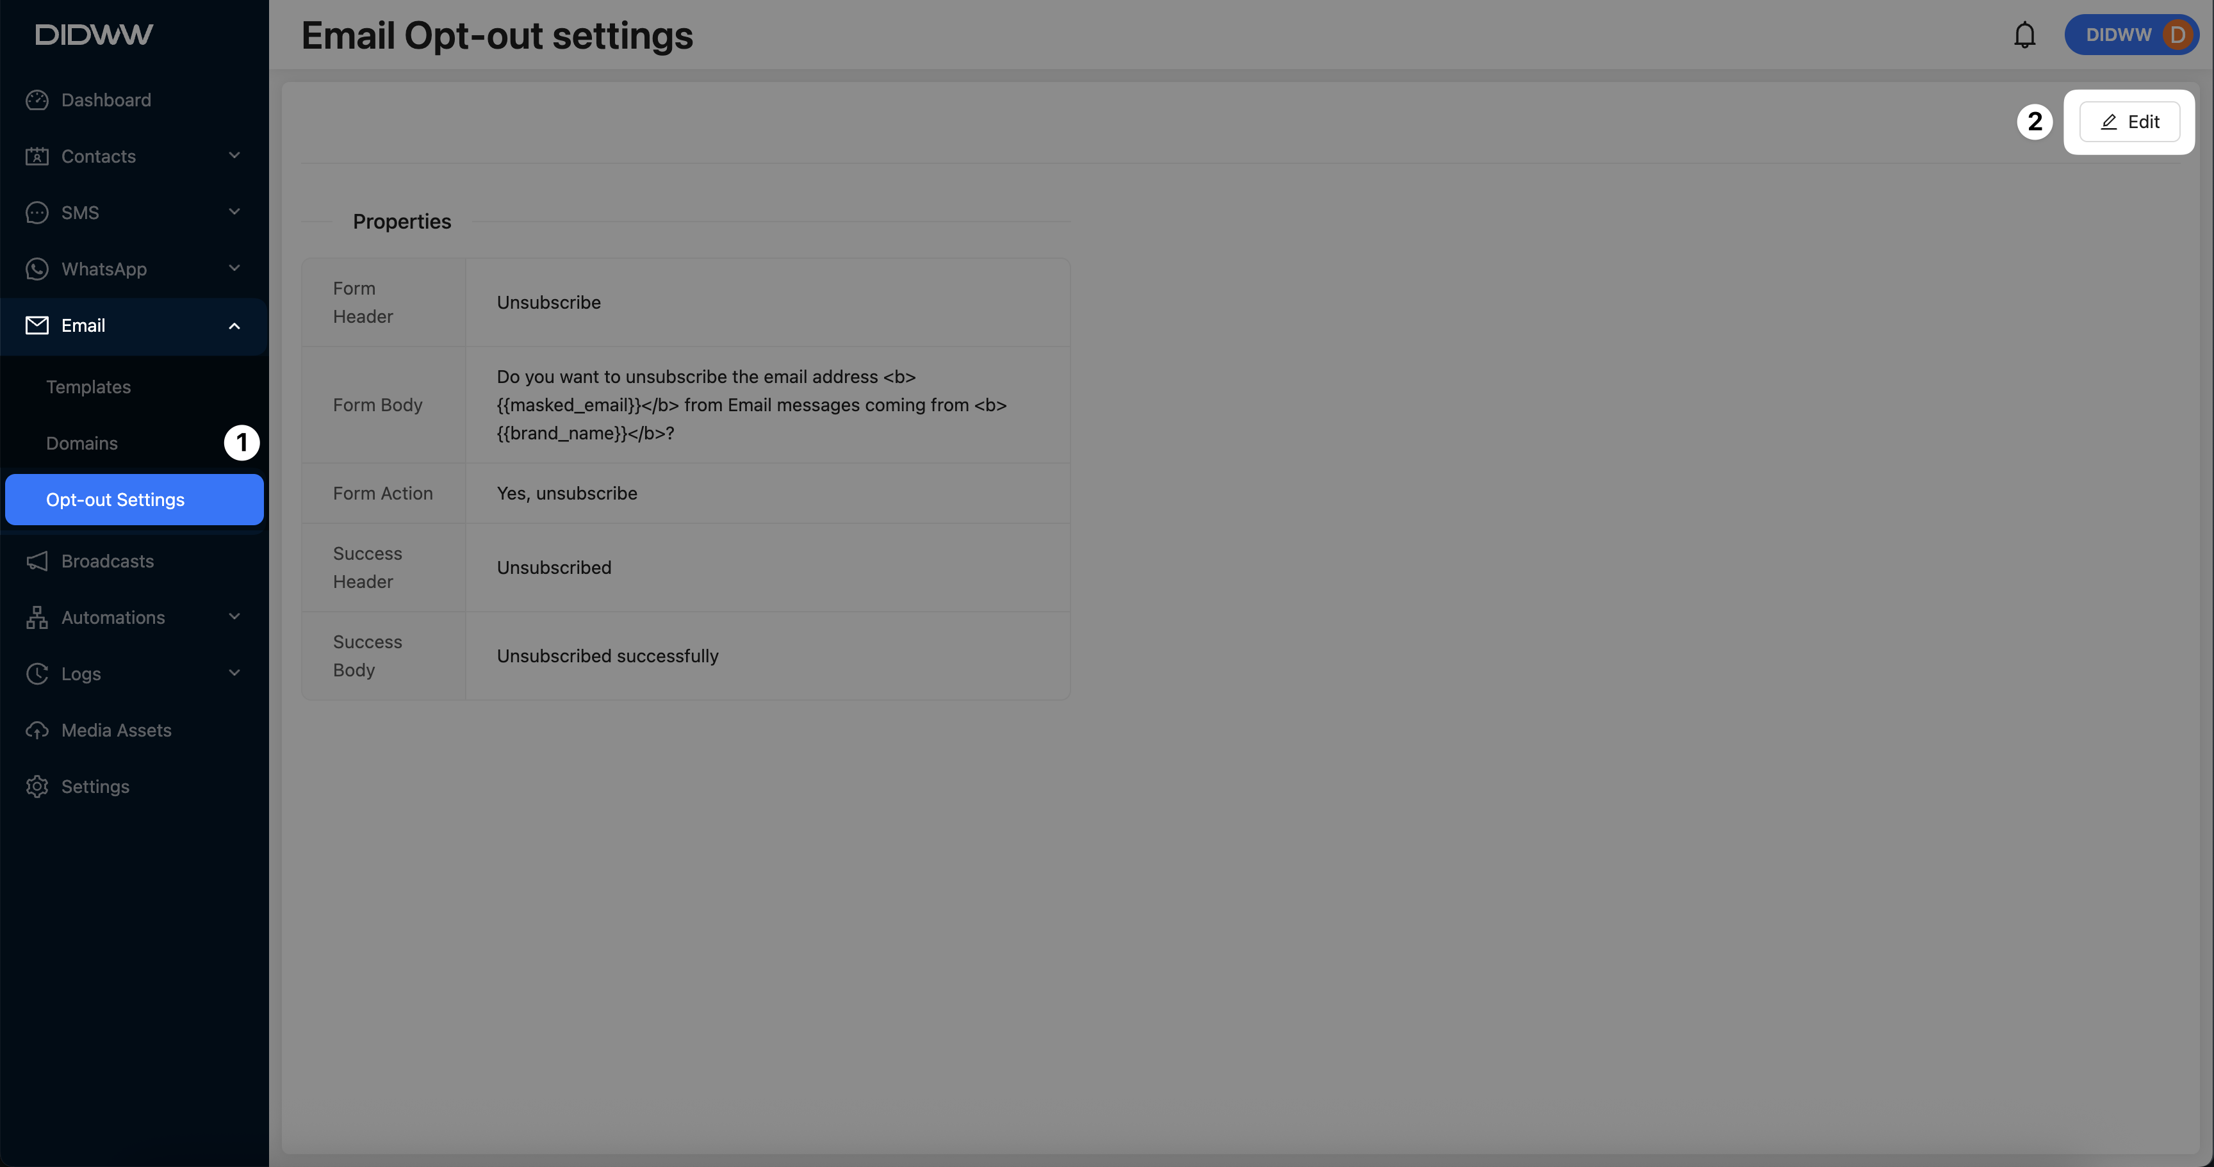
Task: Click the Dashboard gauge icon
Action: 37,101
